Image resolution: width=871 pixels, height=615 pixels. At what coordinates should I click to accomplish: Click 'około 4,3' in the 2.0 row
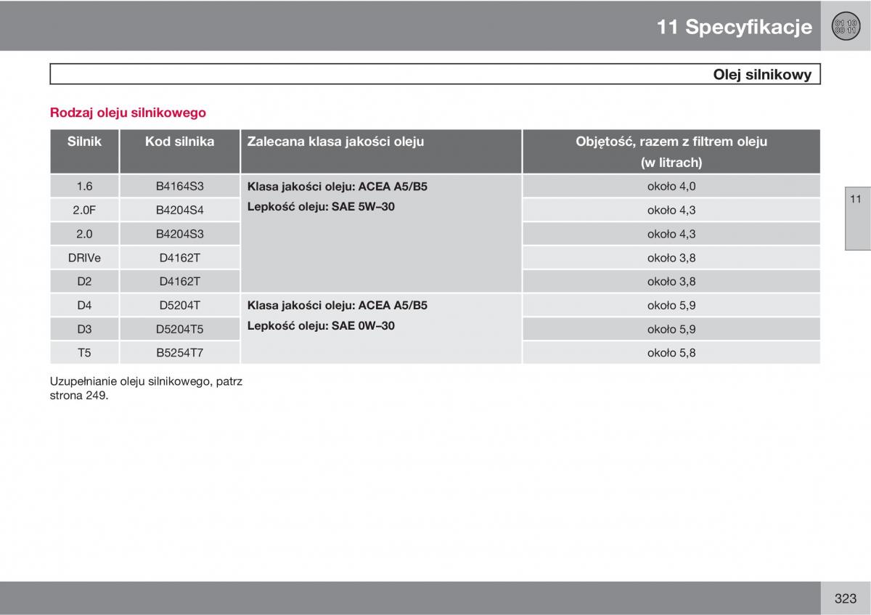[671, 234]
